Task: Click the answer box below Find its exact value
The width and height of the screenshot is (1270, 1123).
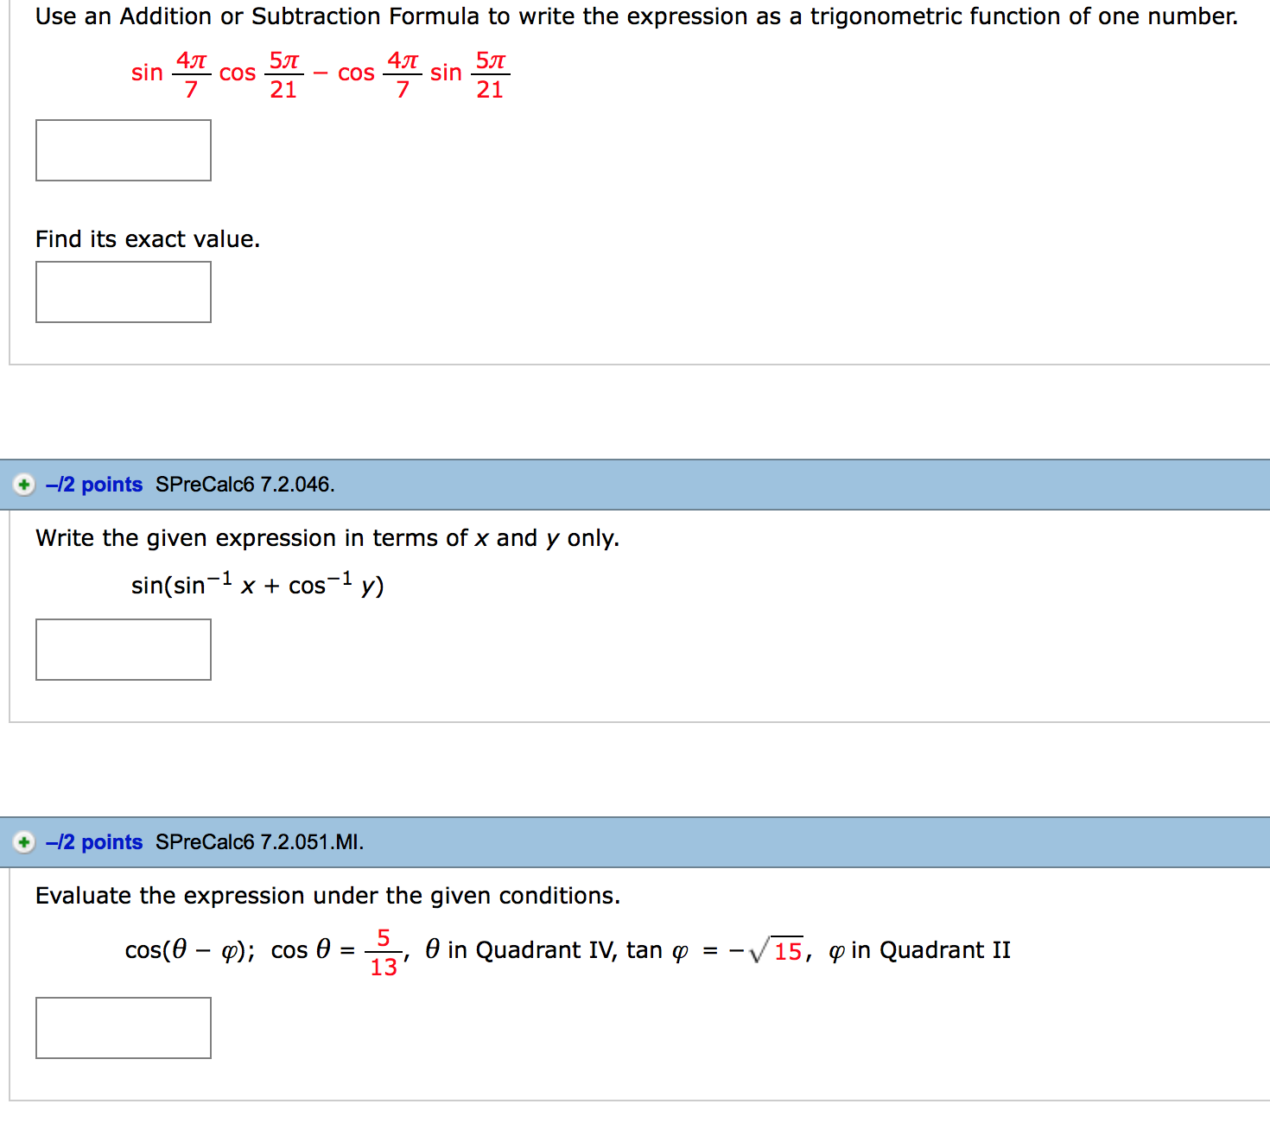Action: point(123,292)
